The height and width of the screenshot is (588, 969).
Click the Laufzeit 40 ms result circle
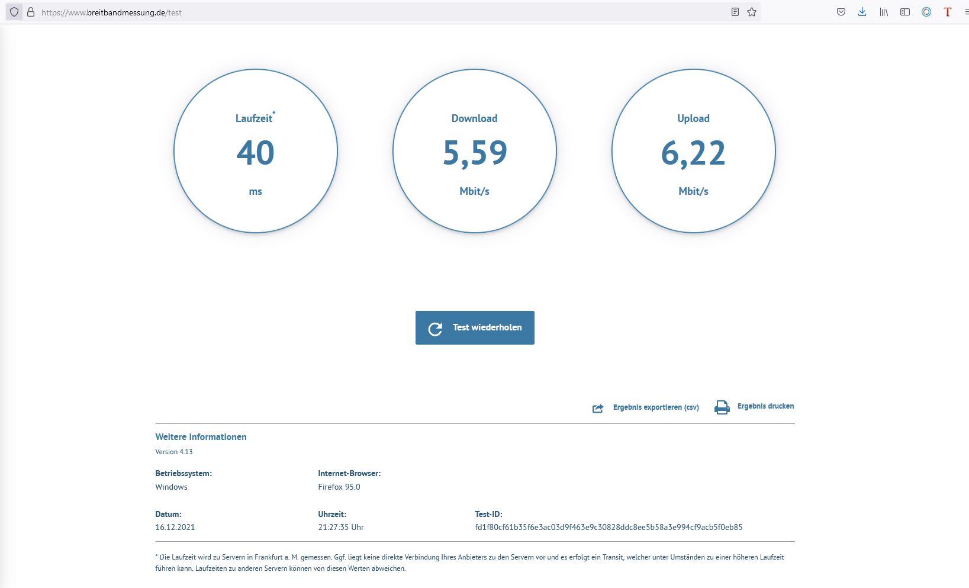pyautogui.click(x=255, y=151)
